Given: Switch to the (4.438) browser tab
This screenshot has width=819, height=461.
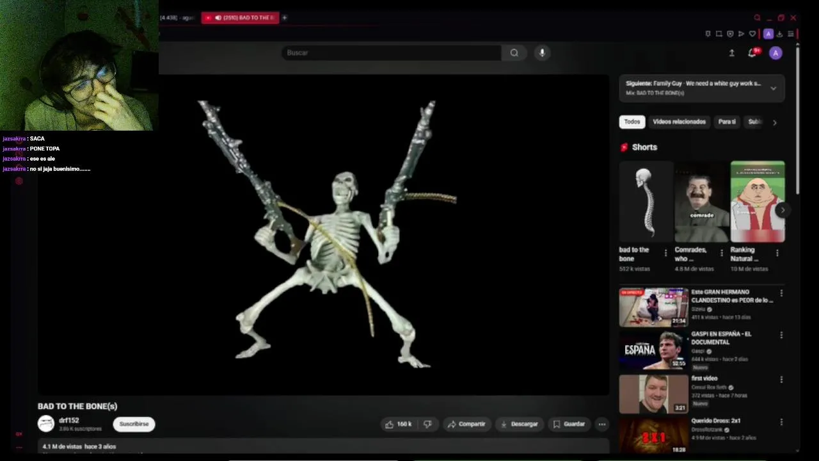Looking at the screenshot, I should [x=177, y=18].
